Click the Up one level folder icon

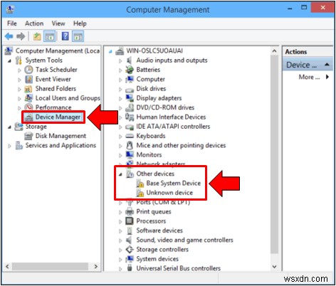coord(37,36)
